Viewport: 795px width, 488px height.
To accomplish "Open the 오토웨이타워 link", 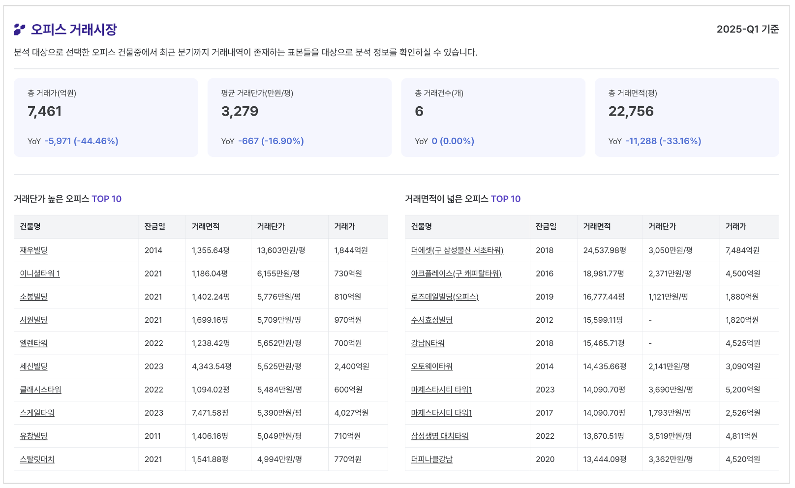I will pyautogui.click(x=431, y=366).
